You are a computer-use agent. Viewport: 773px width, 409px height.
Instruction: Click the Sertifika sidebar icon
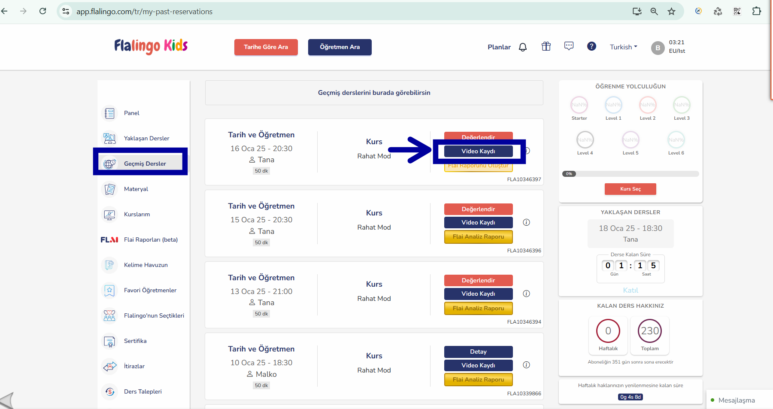pos(109,341)
